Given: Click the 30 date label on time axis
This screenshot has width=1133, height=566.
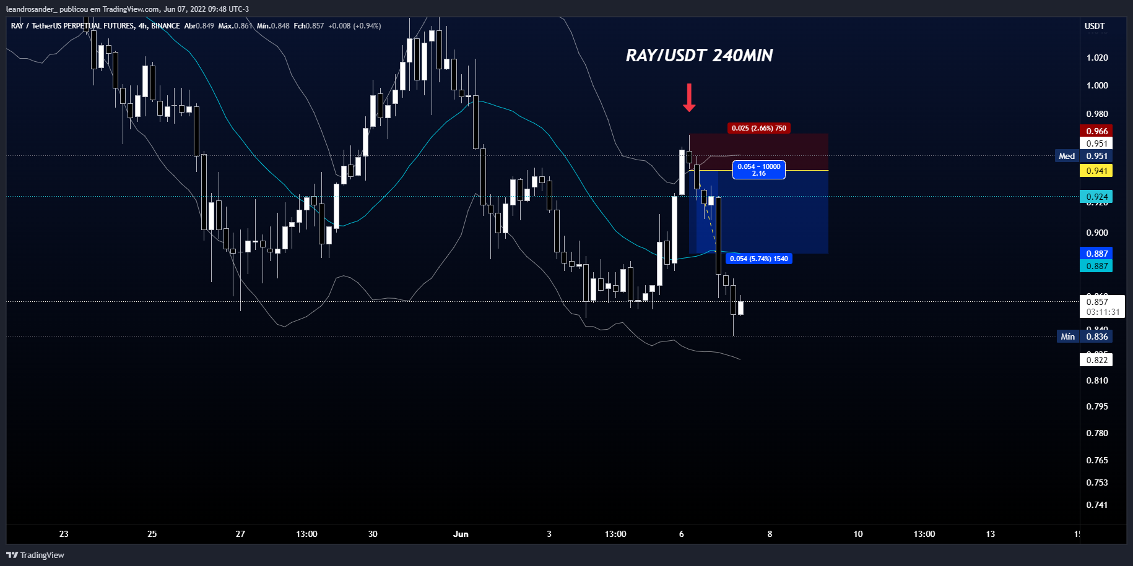Looking at the screenshot, I should pyautogui.click(x=373, y=534).
